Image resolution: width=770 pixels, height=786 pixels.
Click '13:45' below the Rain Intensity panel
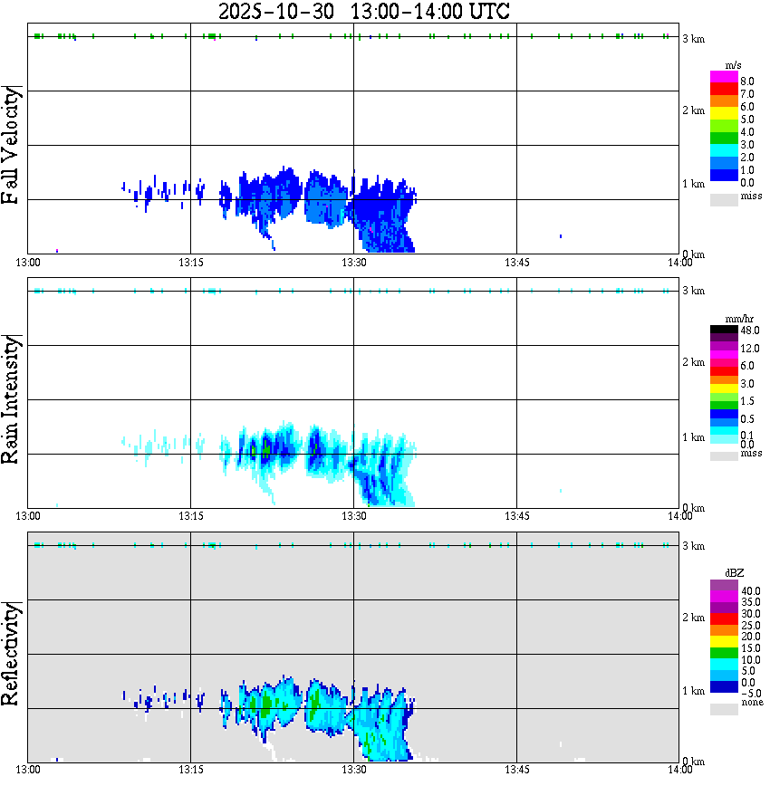coord(517,516)
